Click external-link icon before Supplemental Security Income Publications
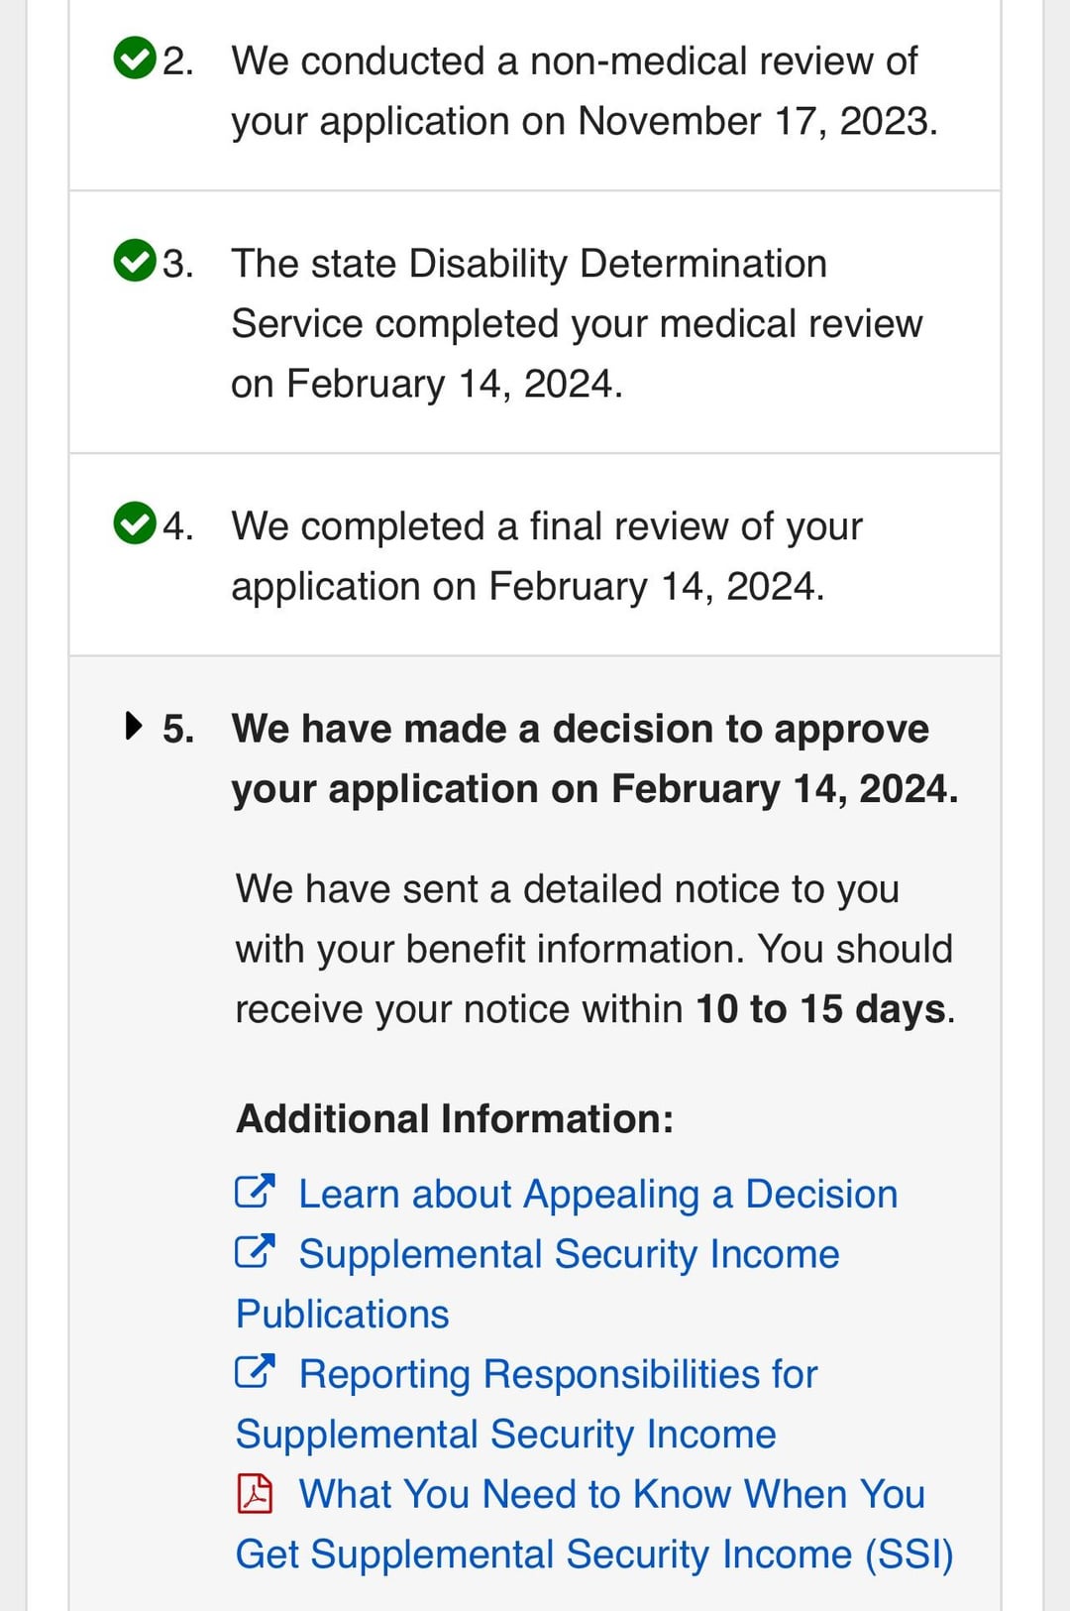Image resolution: width=1070 pixels, height=1611 pixels. pyautogui.click(x=255, y=1251)
